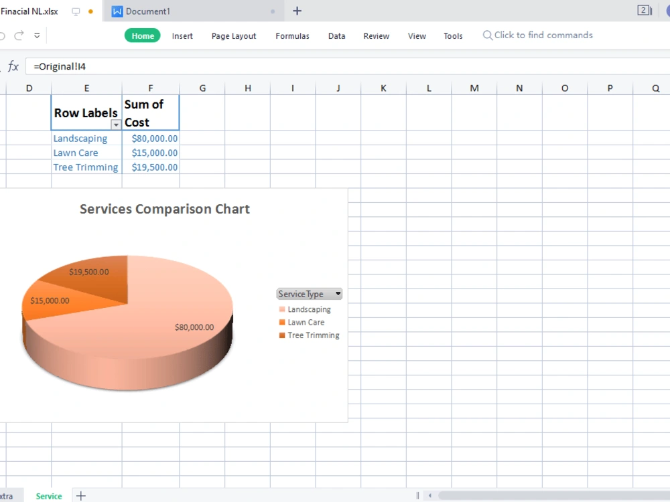Click the Lawn Care legend entry text
670x502 pixels.
pos(306,323)
